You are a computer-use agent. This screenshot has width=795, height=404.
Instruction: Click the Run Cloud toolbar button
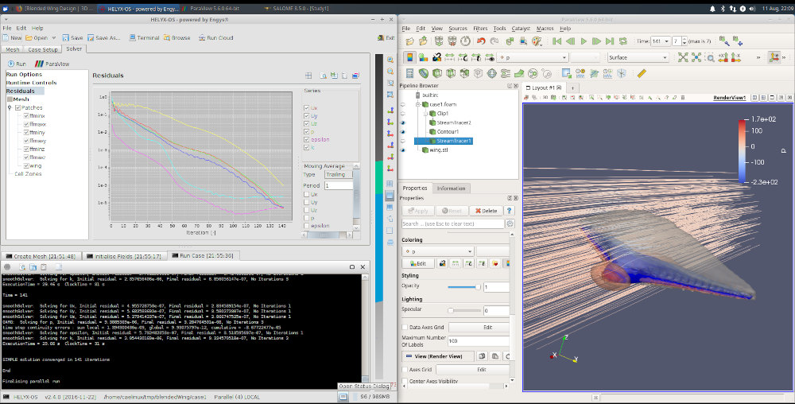pos(215,37)
